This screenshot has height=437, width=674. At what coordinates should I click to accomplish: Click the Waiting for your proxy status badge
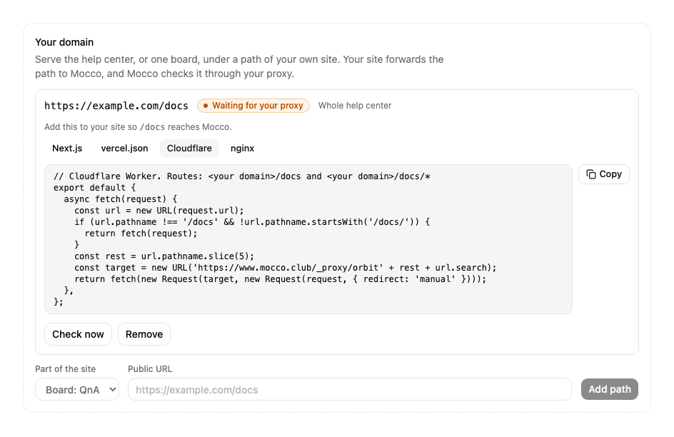click(x=253, y=106)
